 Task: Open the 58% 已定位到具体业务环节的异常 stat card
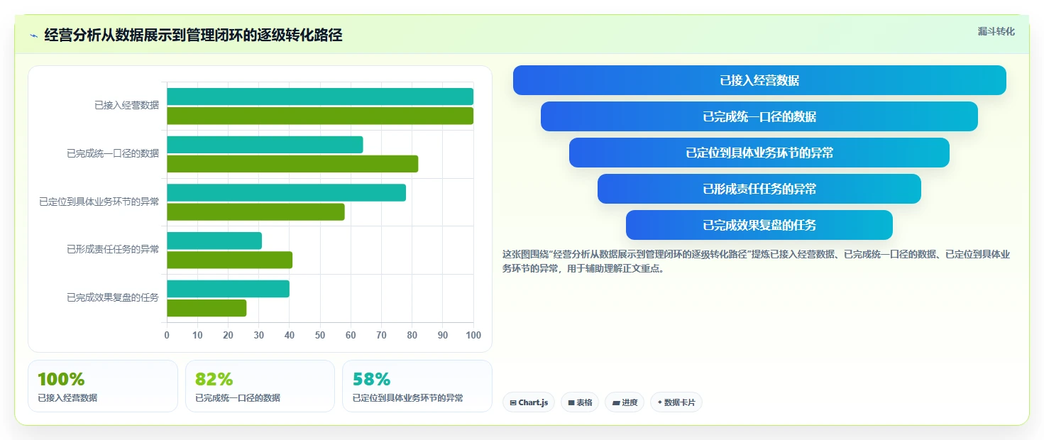(417, 386)
